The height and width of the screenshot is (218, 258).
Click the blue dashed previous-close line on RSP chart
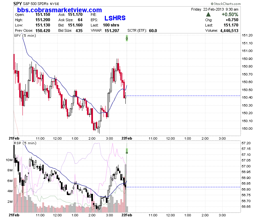[184, 187]
